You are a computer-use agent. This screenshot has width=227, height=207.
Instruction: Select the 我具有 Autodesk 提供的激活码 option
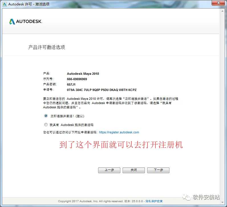[46, 125]
